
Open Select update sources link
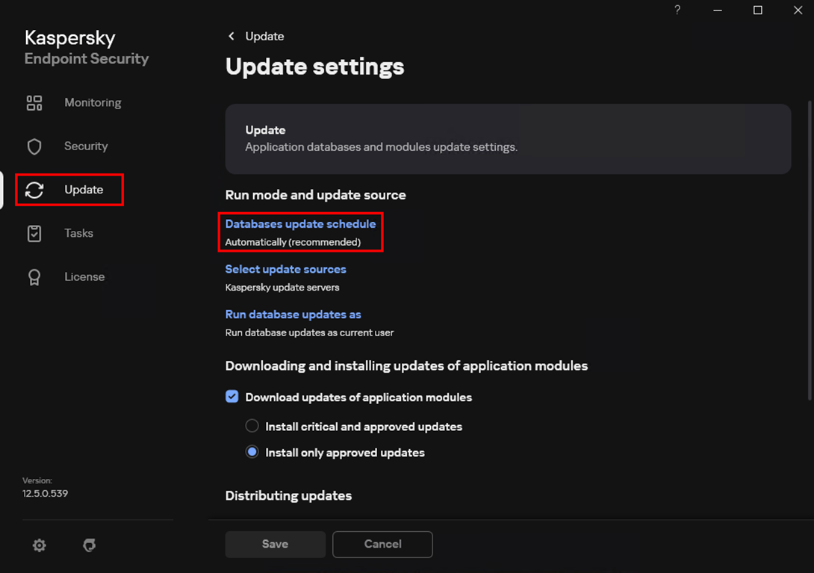285,269
